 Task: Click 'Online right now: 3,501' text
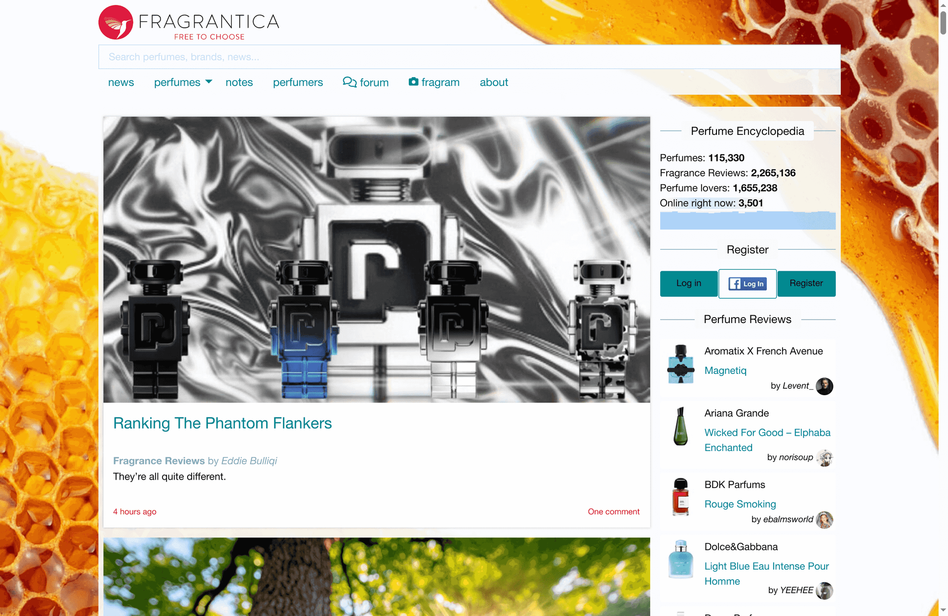[x=711, y=203]
